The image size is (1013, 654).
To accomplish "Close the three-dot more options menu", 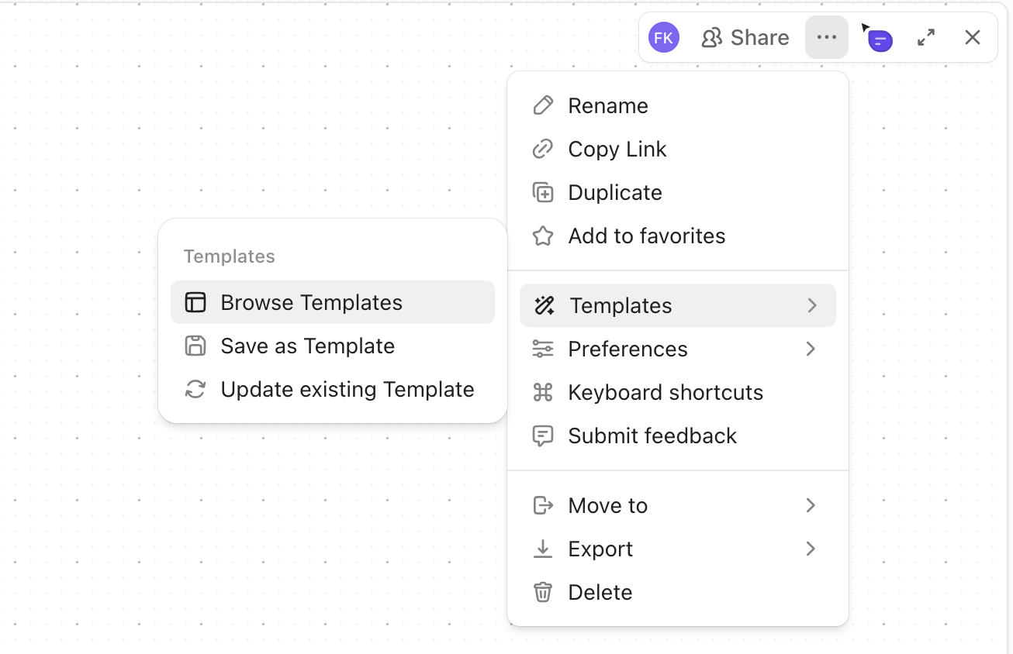I will pos(826,37).
